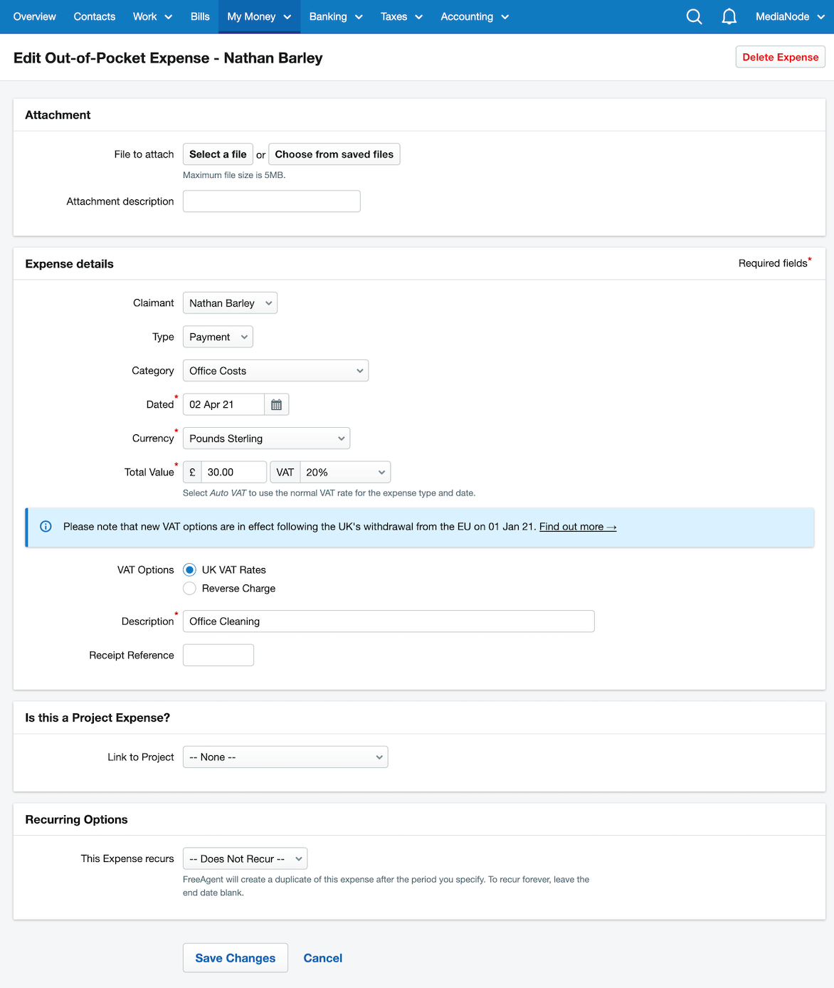834x988 pixels.
Task: Expand the Category dropdown showing Office Costs
Action: (x=275, y=371)
